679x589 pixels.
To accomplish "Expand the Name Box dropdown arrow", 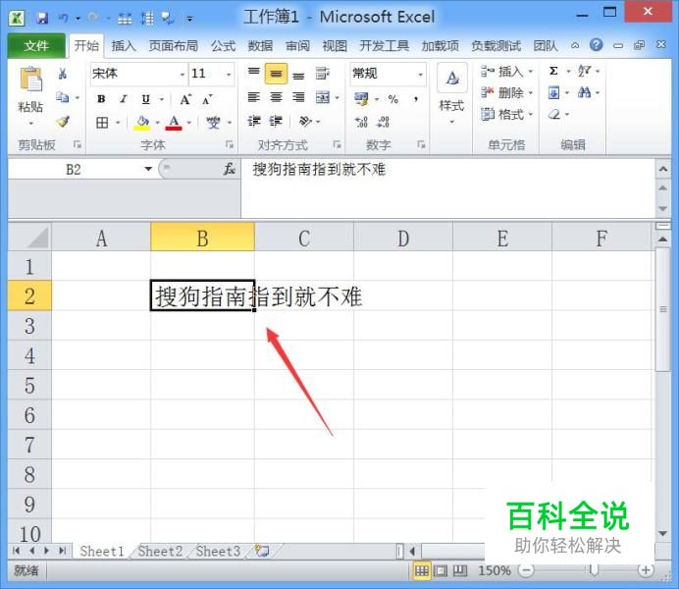I will click(148, 169).
